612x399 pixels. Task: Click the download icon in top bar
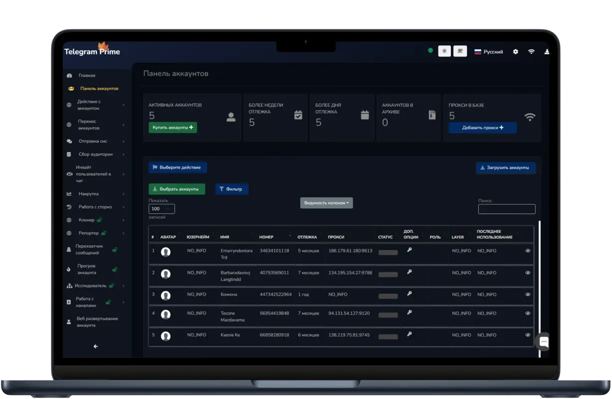pos(547,52)
